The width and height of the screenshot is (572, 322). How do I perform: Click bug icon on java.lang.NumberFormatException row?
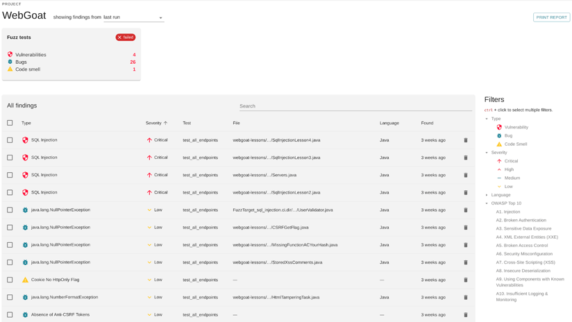click(25, 297)
